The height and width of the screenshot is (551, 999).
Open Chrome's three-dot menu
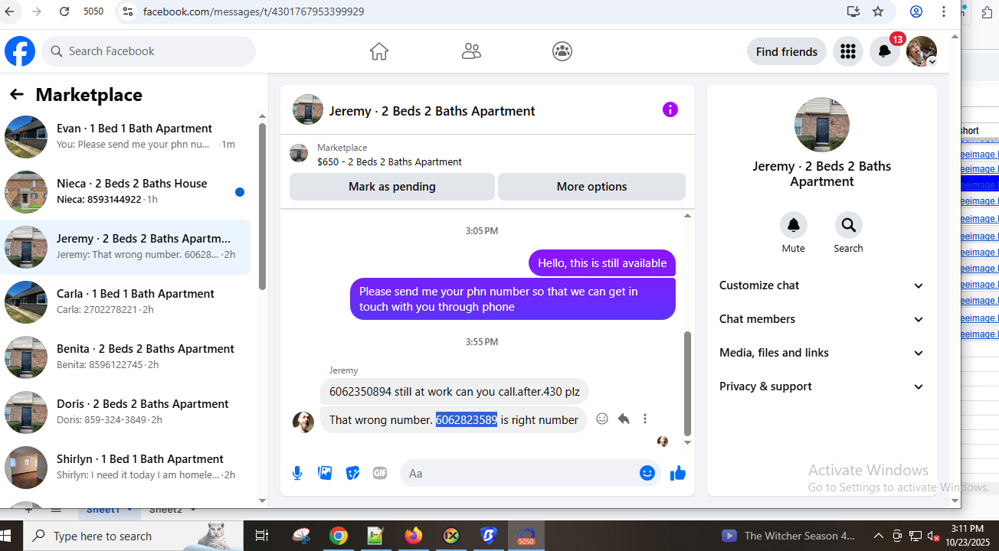pyautogui.click(x=944, y=11)
